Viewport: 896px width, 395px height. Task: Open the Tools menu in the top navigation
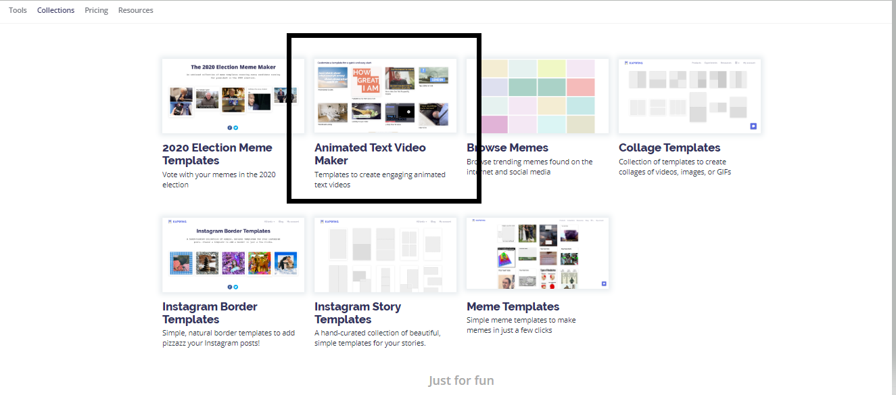point(18,10)
